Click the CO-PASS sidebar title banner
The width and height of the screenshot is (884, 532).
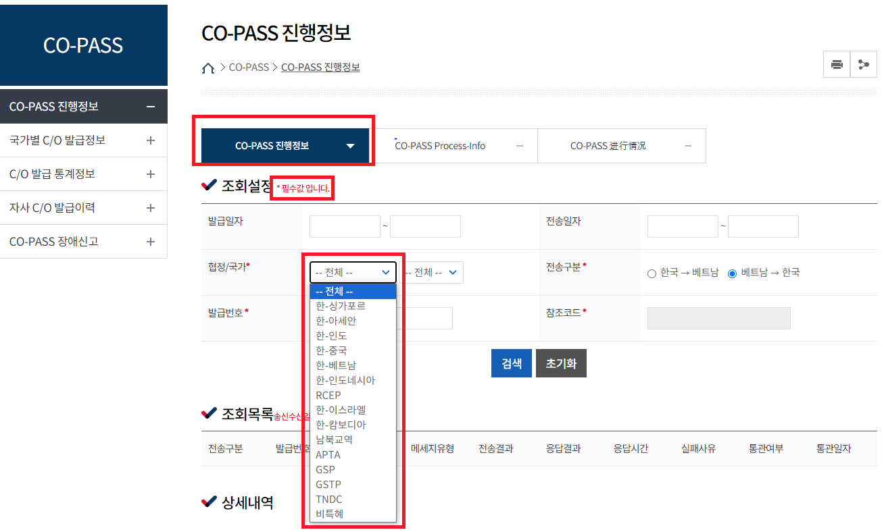tap(84, 45)
